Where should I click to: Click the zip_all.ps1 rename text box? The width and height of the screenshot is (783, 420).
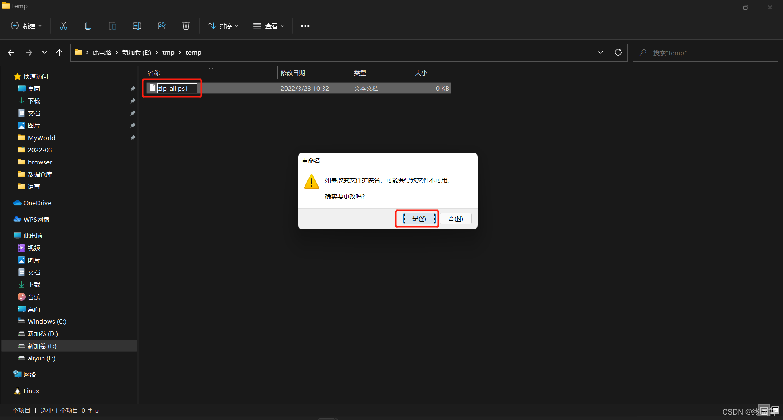pos(177,88)
